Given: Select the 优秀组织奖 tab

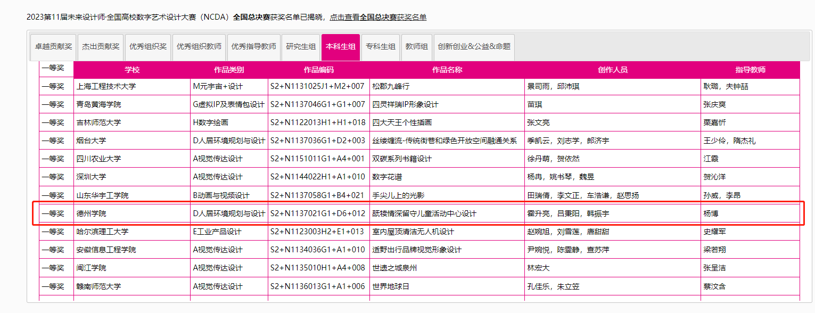Looking at the screenshot, I should click(x=148, y=47).
